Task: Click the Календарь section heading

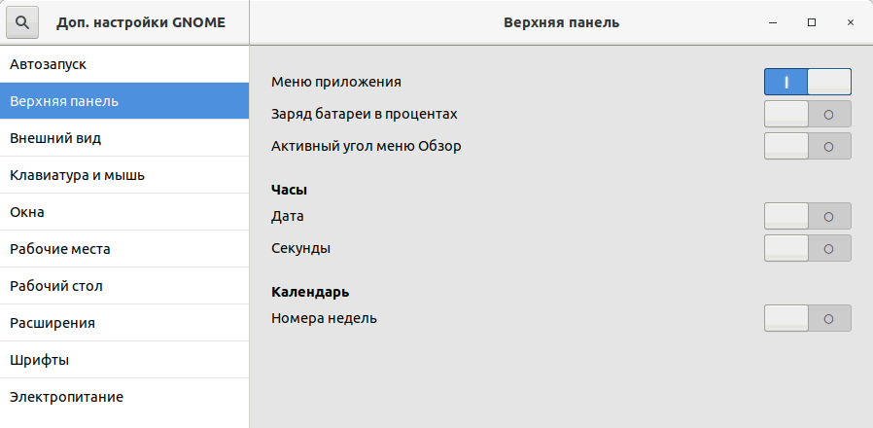Action: click(x=310, y=292)
